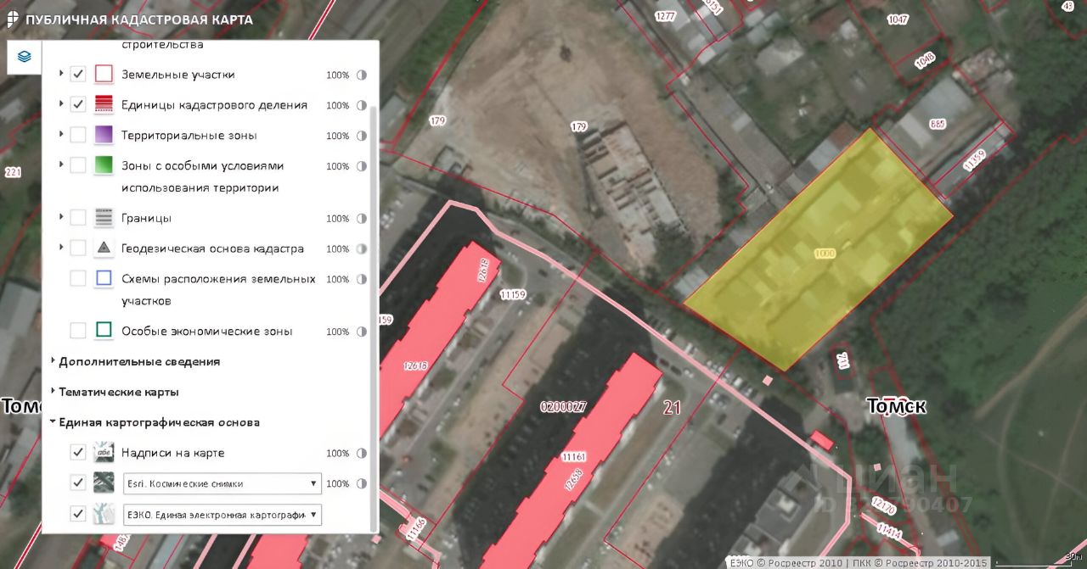This screenshot has height=569, width=1087.
Task: Enable the Территориальные зоны layer checkbox
Action: tap(78, 136)
